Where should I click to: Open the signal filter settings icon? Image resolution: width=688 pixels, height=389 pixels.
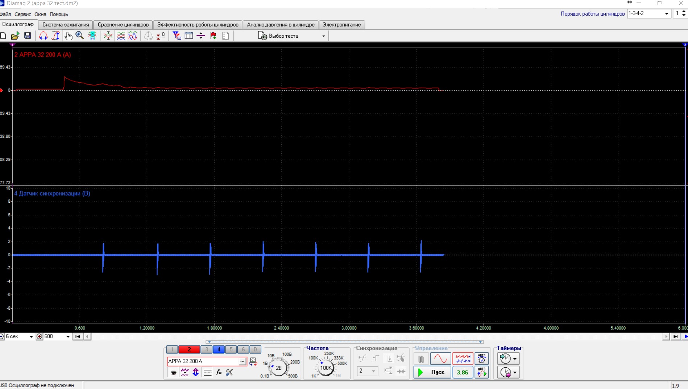pos(177,36)
